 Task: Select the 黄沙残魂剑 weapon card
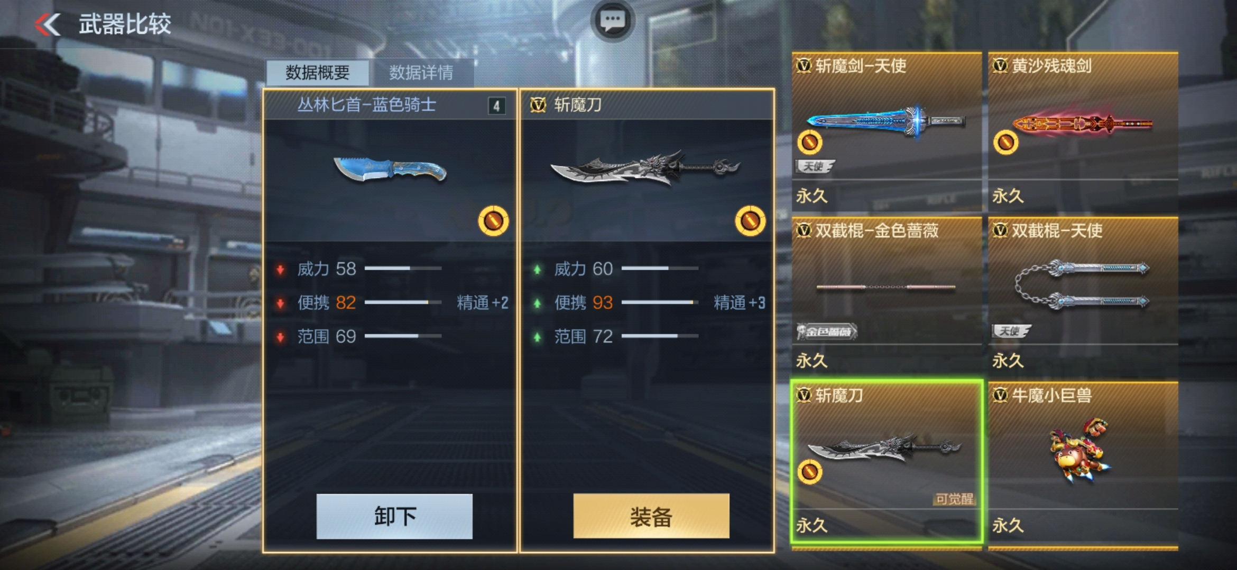click(1083, 131)
